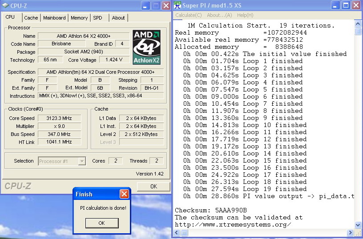The height and width of the screenshot is (239, 363).
Task: Click the Level 2 cache value 2 x 512 KBytes
Action: pyautogui.click(x=141, y=134)
